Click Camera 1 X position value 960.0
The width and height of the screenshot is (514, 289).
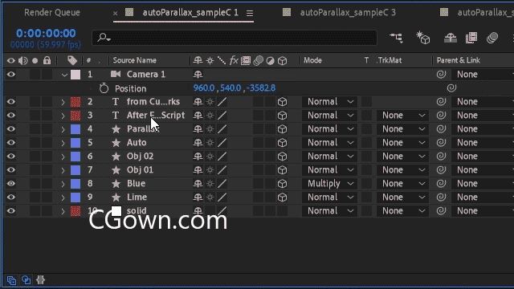pos(203,88)
